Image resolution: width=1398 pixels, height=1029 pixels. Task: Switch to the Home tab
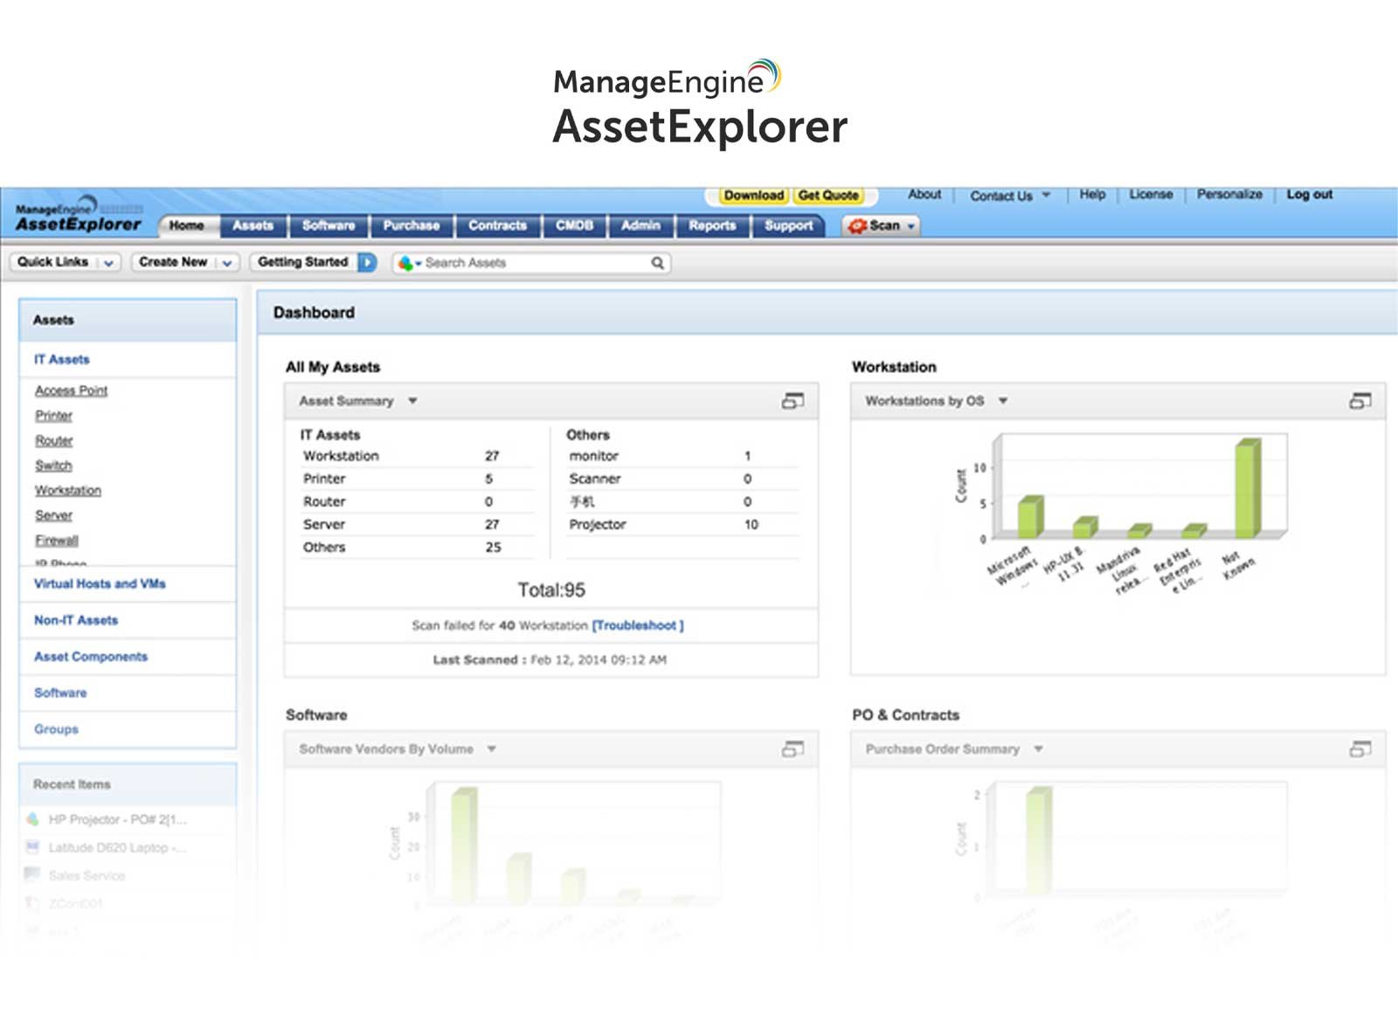coord(187,225)
